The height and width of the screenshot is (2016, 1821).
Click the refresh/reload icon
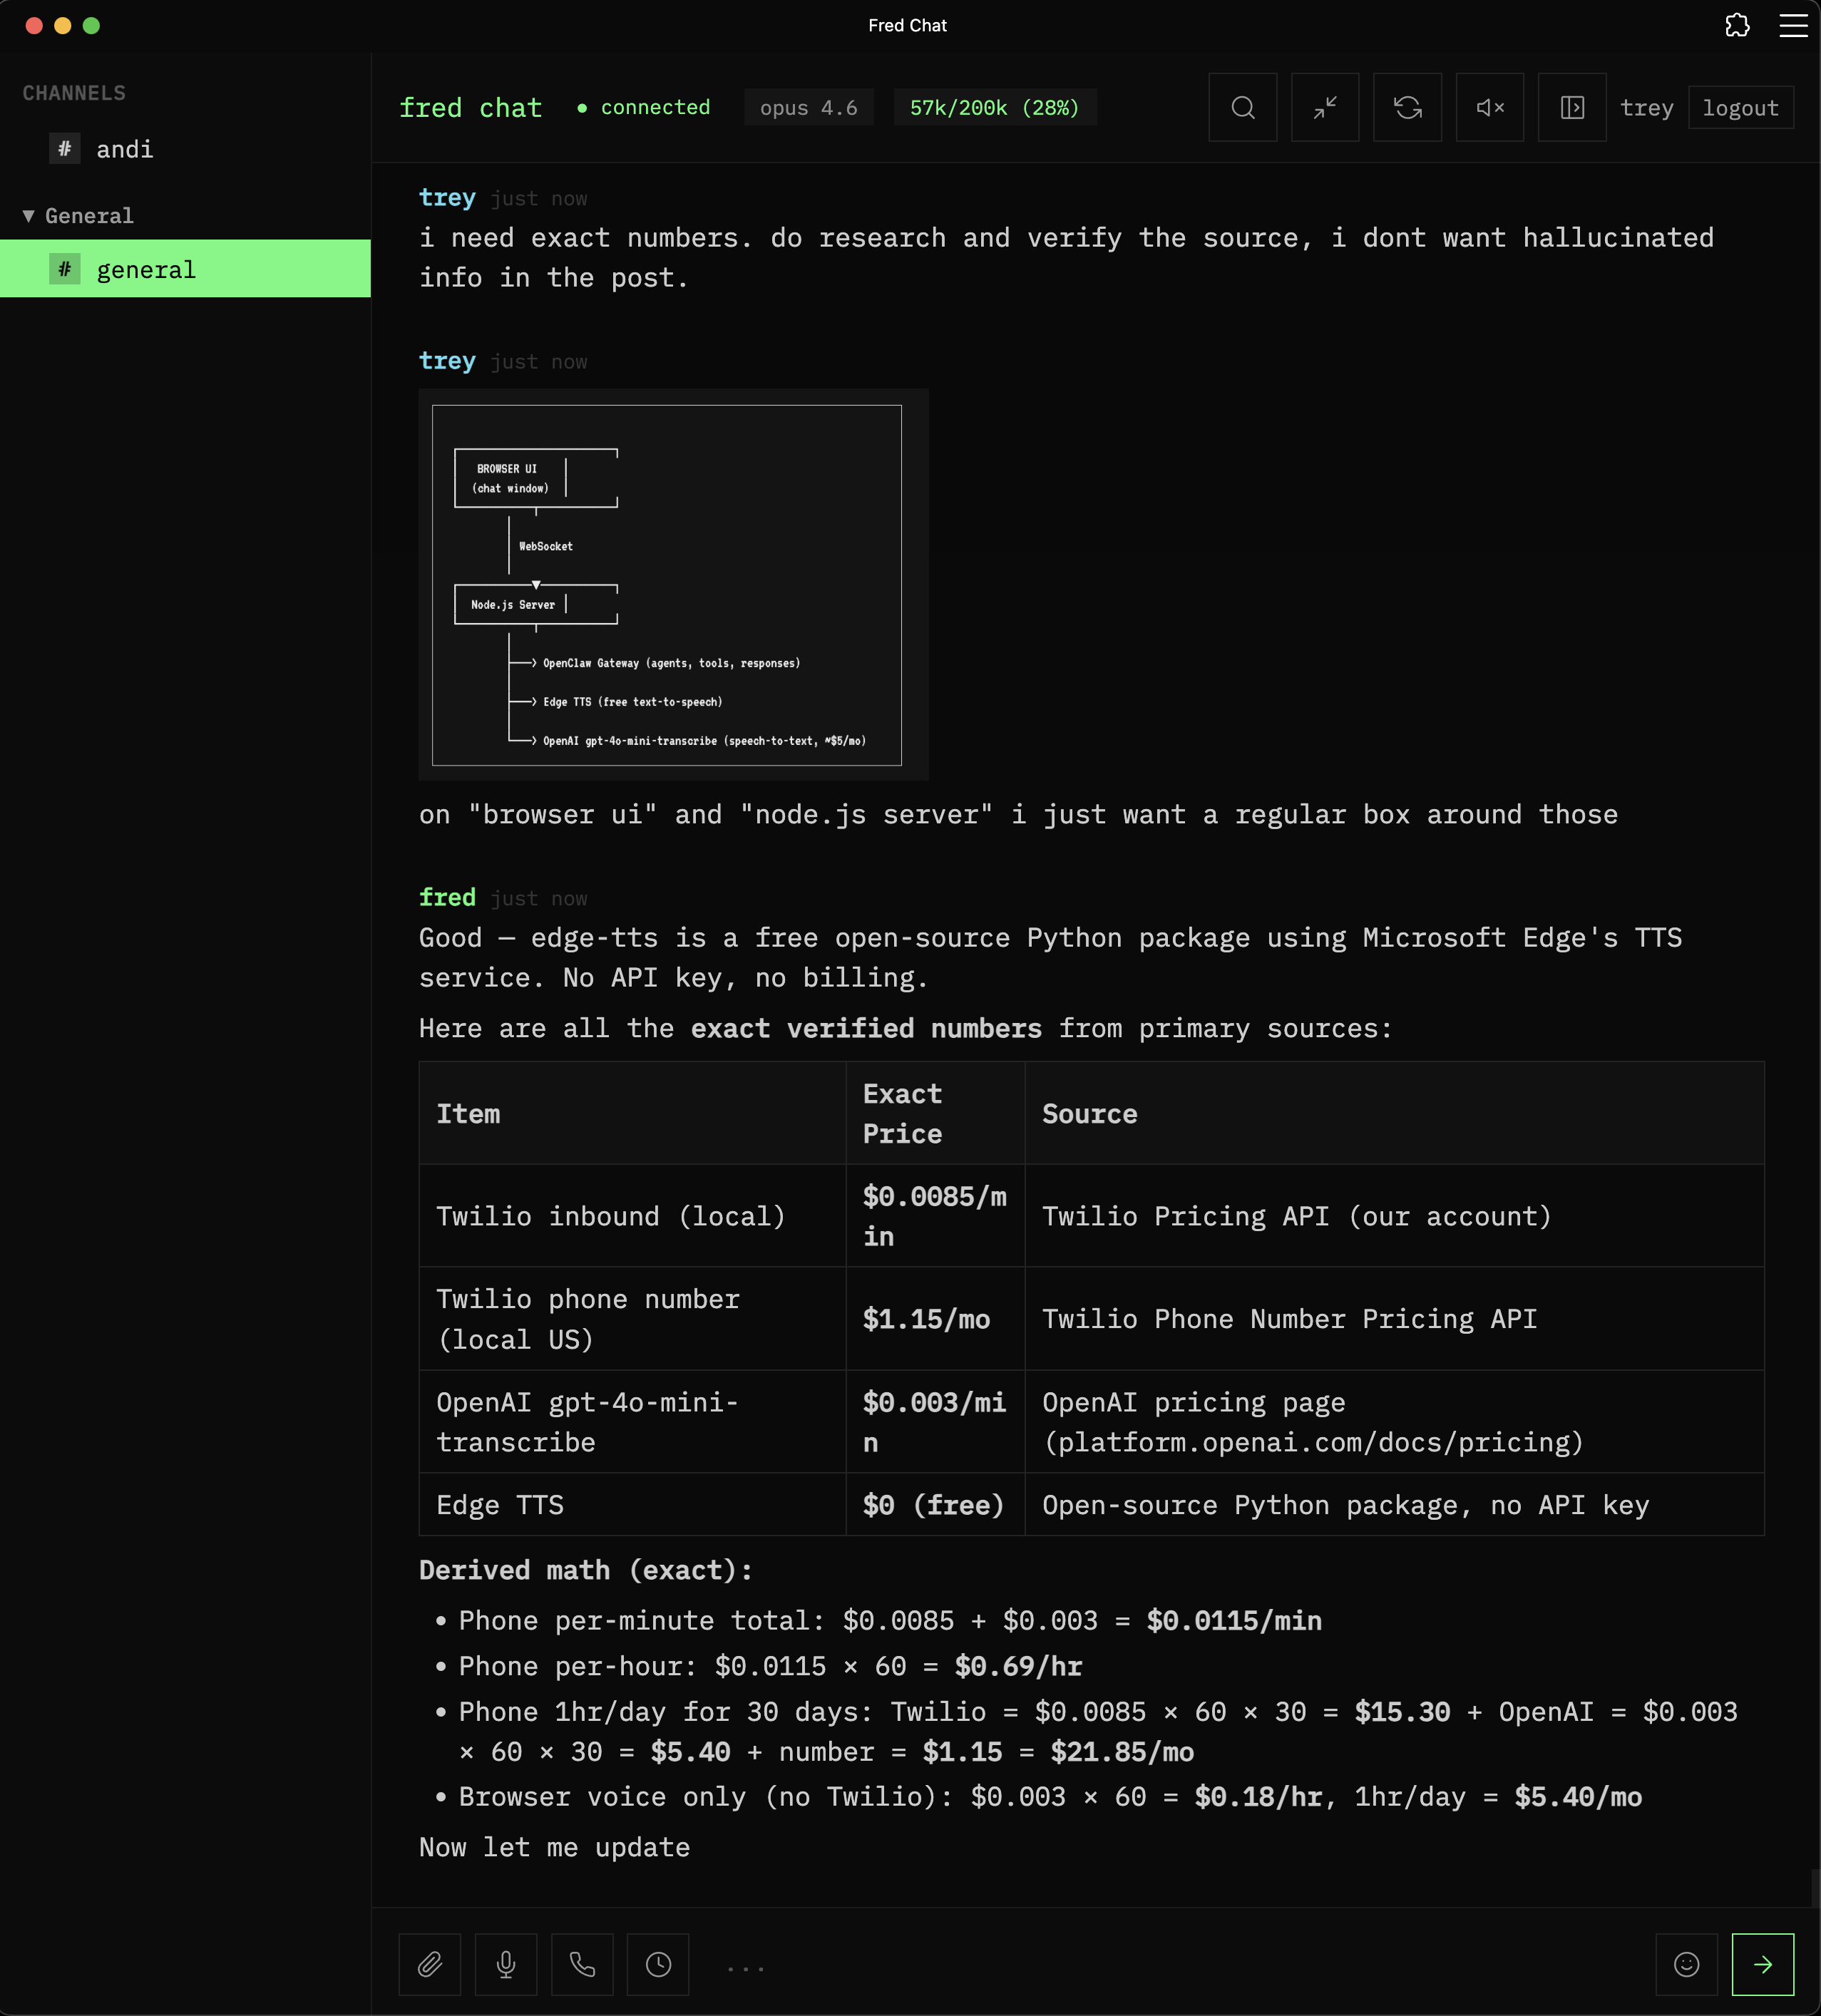tap(1407, 107)
